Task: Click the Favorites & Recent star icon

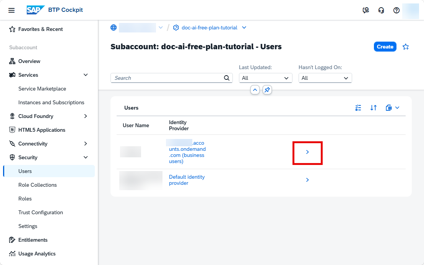Action: pos(12,29)
